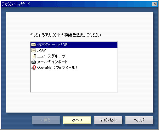Select the 通常のメール(POP) account type
159x130 pixels.
pos(74,45)
